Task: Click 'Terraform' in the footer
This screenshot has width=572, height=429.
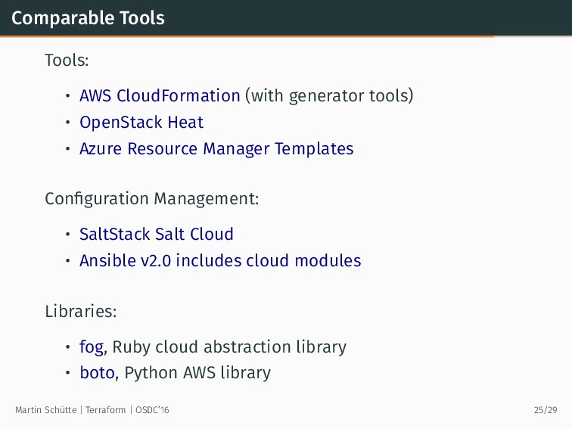Action: 105,410
